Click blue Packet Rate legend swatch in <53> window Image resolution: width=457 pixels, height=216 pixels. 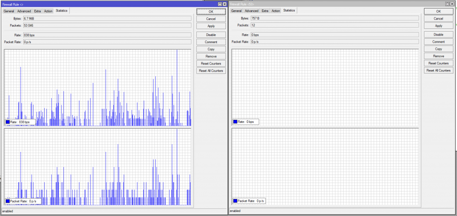(x=236, y=201)
